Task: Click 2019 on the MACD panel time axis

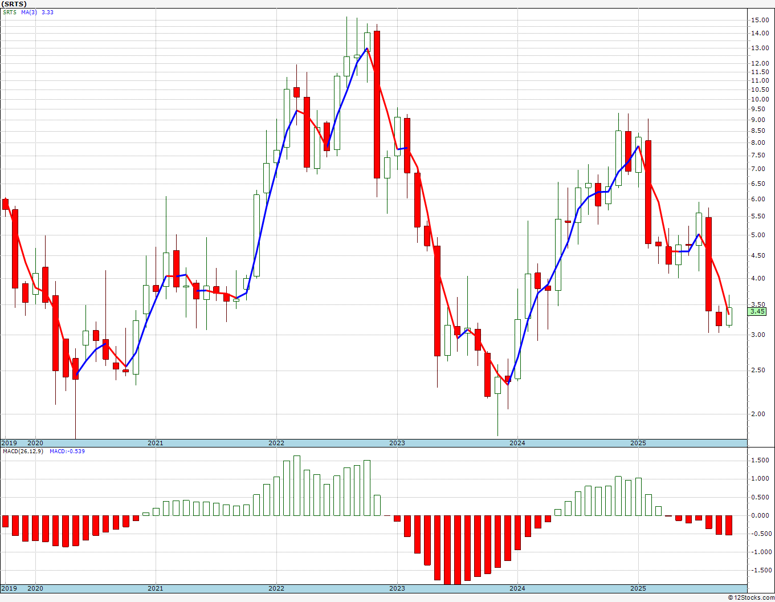Action: tap(9, 588)
